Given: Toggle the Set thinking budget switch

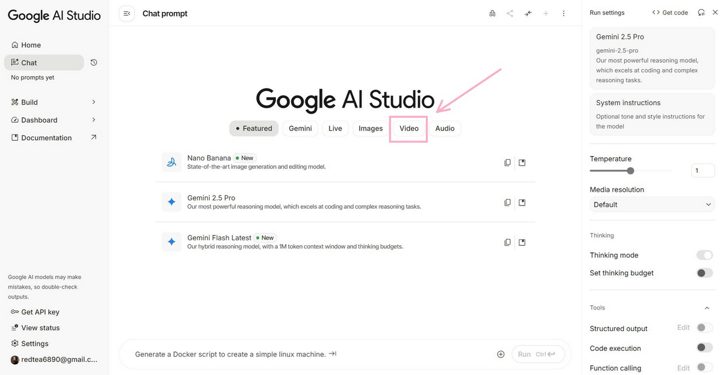Looking at the screenshot, I should 704,273.
